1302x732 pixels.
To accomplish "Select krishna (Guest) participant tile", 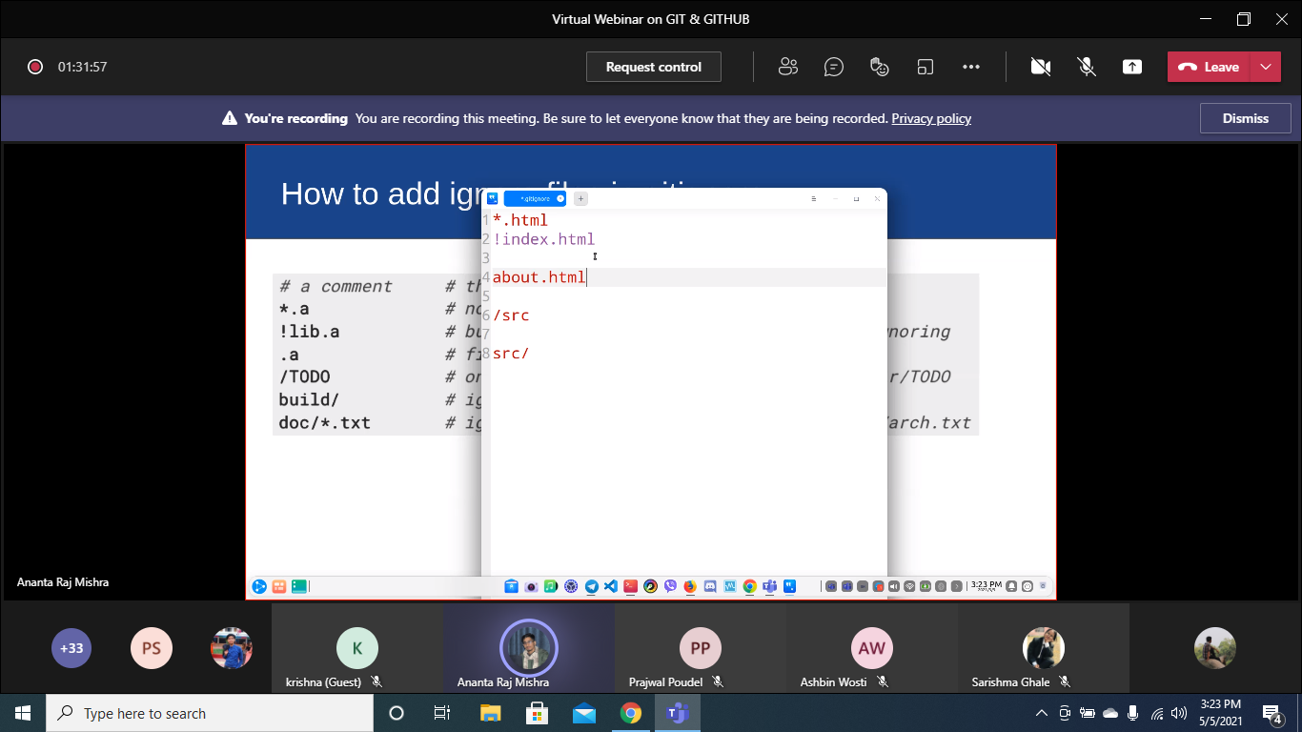I will [357, 648].
